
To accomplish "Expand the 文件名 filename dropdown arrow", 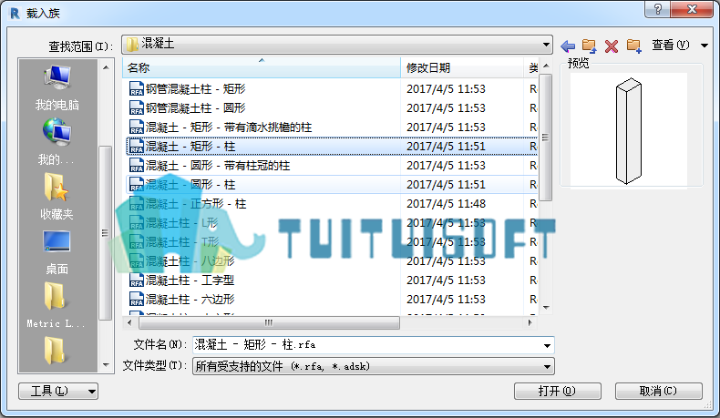I will coord(547,345).
